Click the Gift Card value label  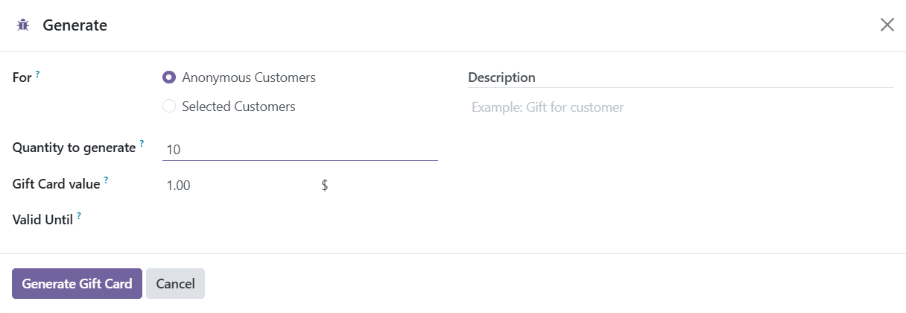coord(56,183)
